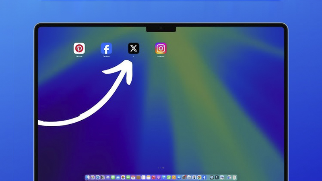The width and height of the screenshot is (322, 181).
Task: Click the Launchpad icon in the Dock
Action: coord(93,177)
